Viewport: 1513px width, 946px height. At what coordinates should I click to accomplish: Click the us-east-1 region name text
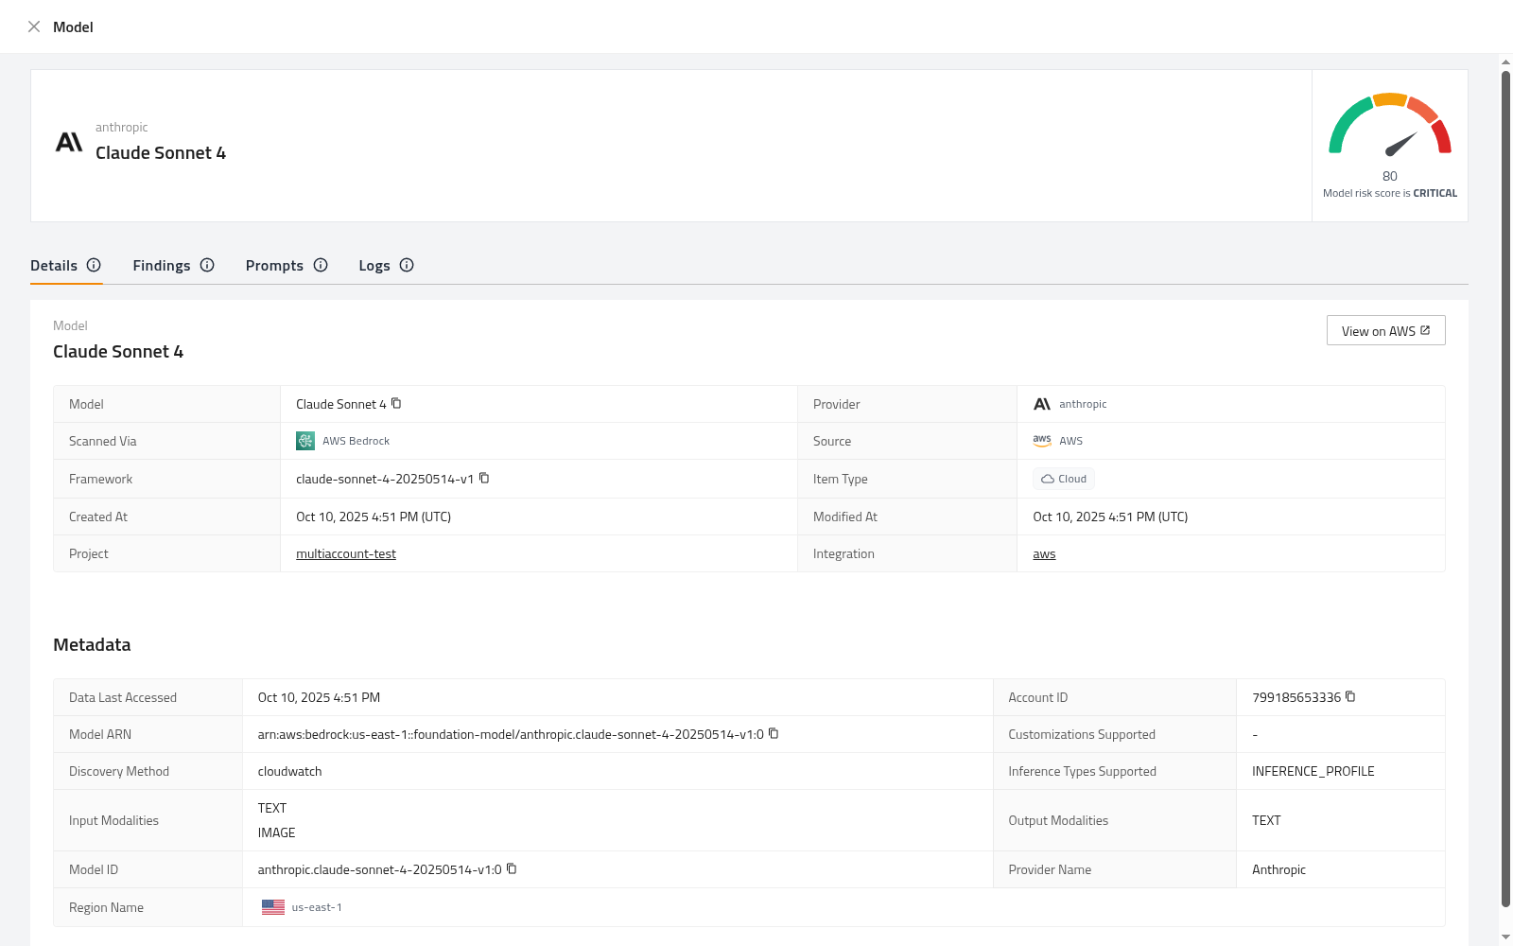coord(317,907)
